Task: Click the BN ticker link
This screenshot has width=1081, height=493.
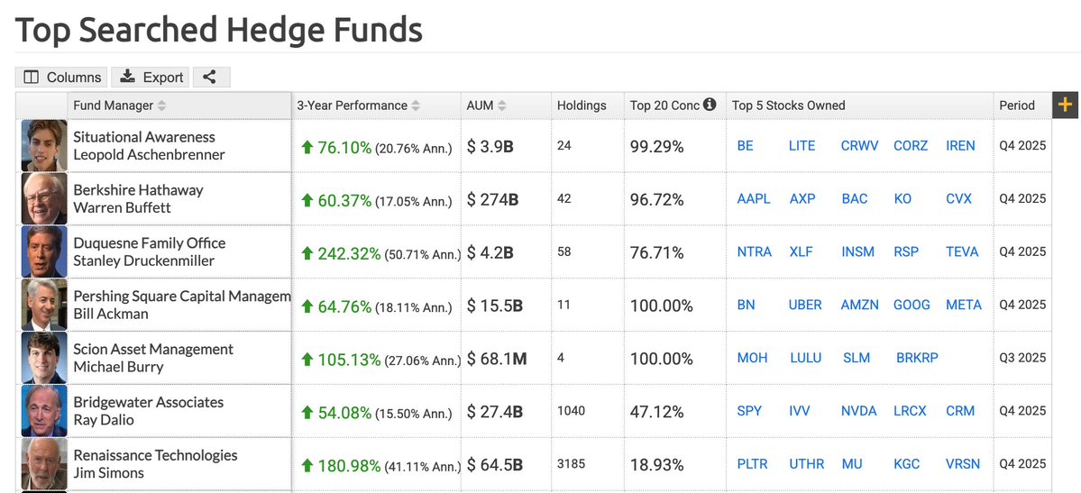Action: (746, 306)
